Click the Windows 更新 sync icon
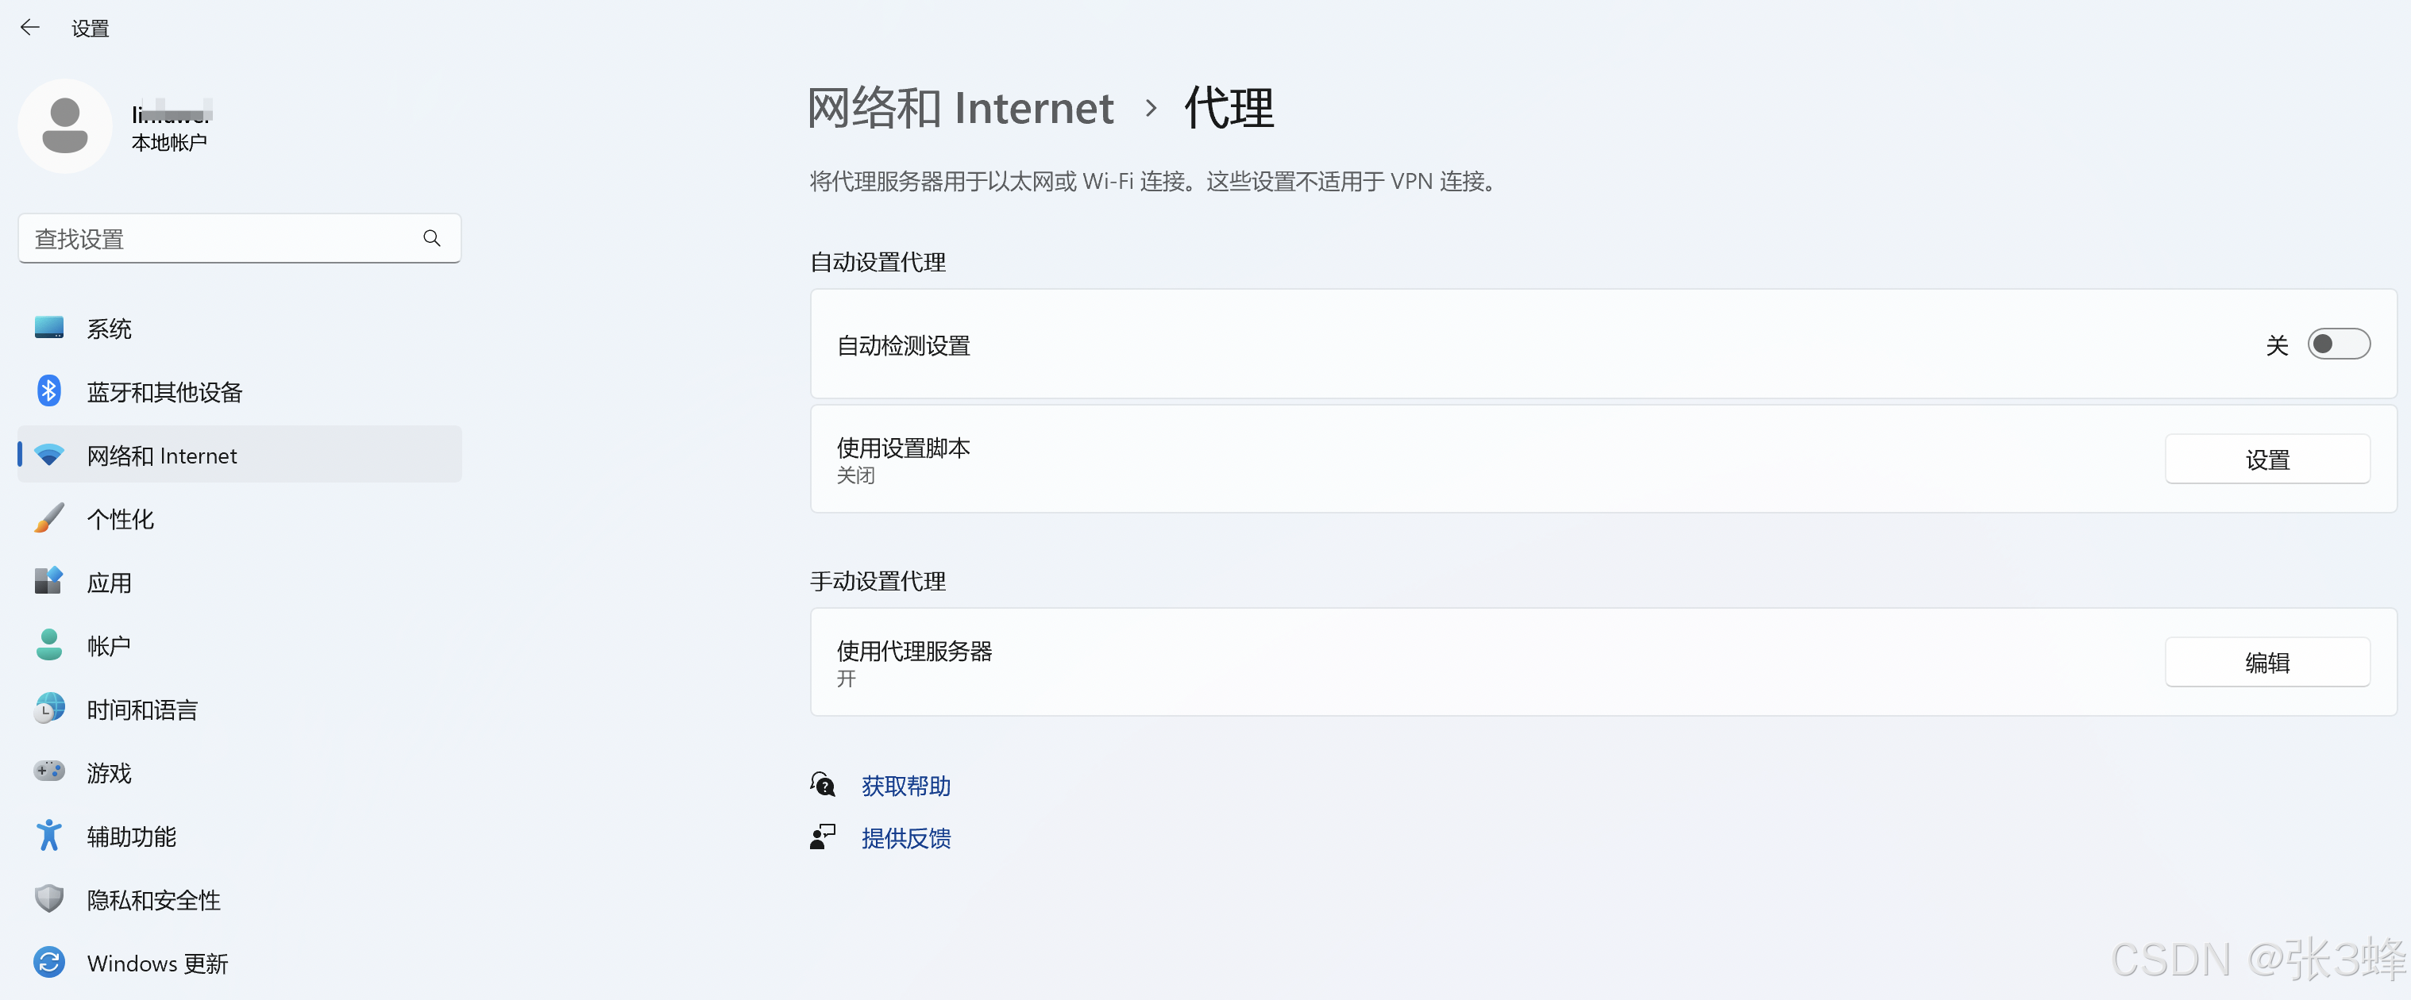 click(x=48, y=962)
